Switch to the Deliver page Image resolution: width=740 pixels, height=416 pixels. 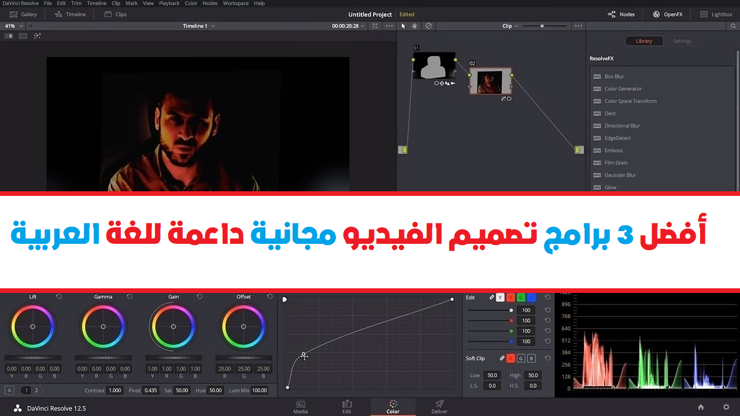click(x=439, y=407)
